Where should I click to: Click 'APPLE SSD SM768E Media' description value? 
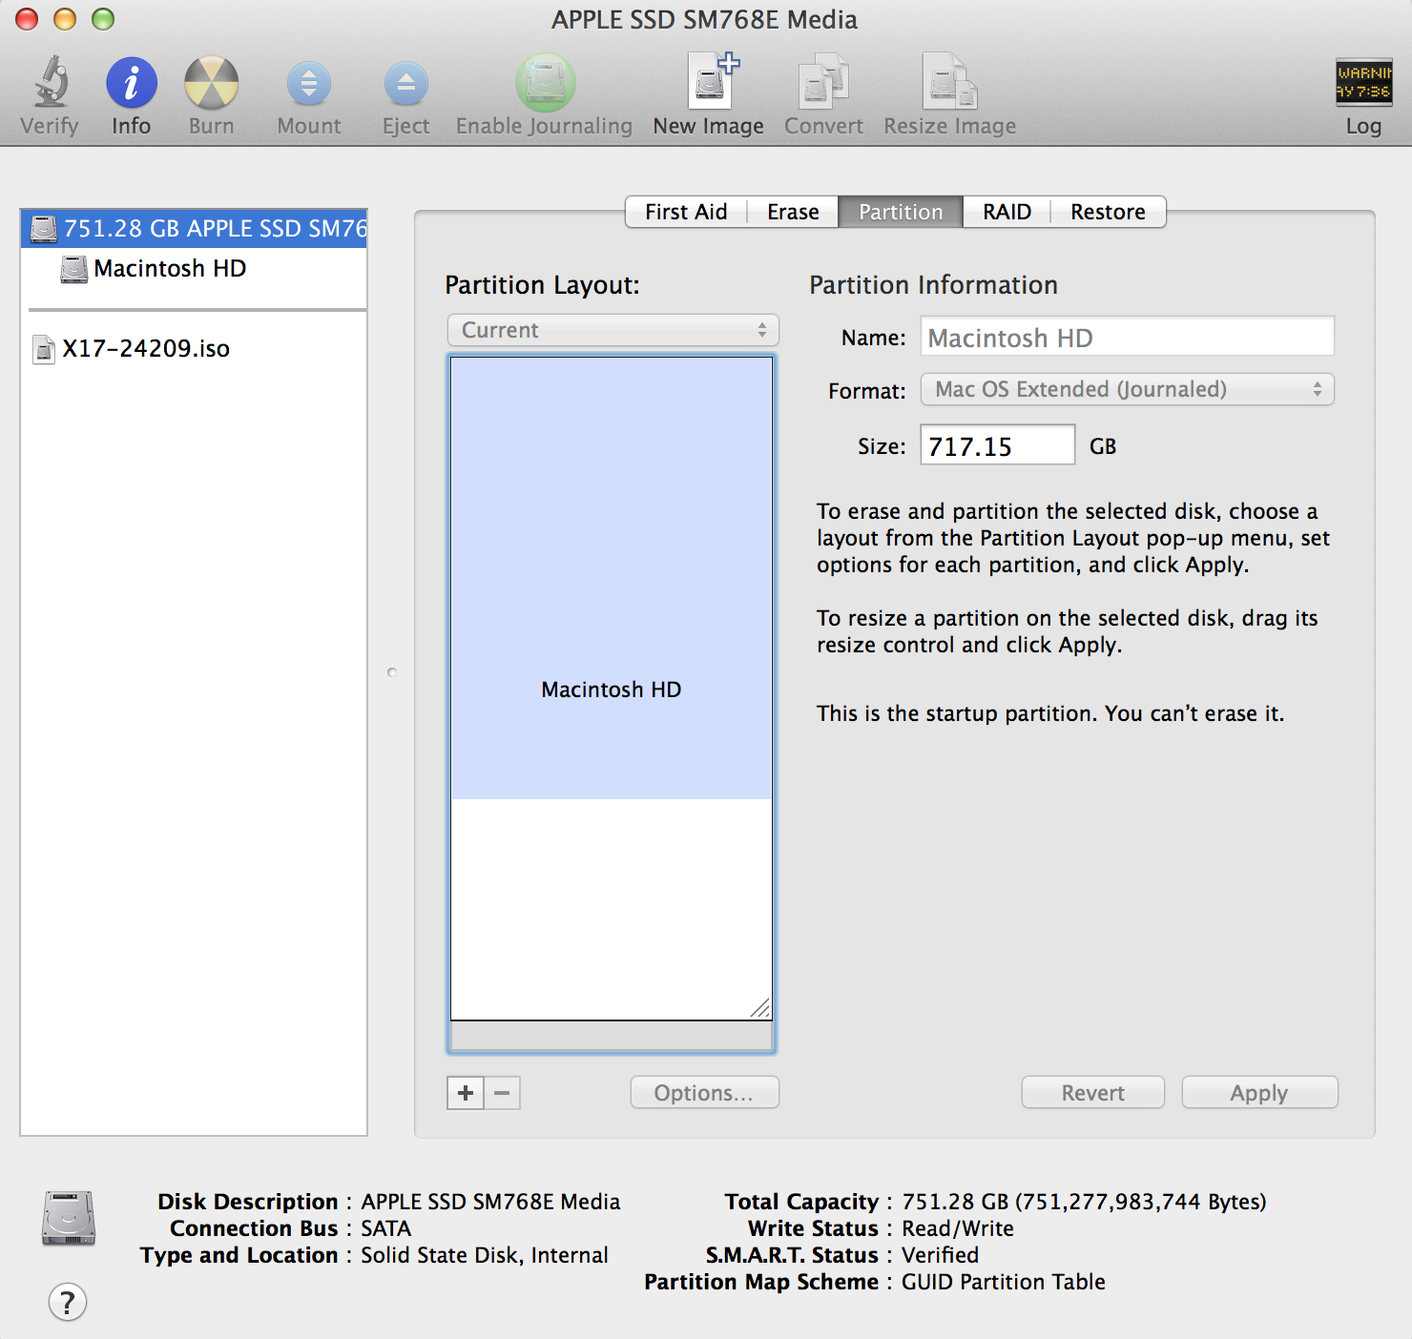[490, 1202]
